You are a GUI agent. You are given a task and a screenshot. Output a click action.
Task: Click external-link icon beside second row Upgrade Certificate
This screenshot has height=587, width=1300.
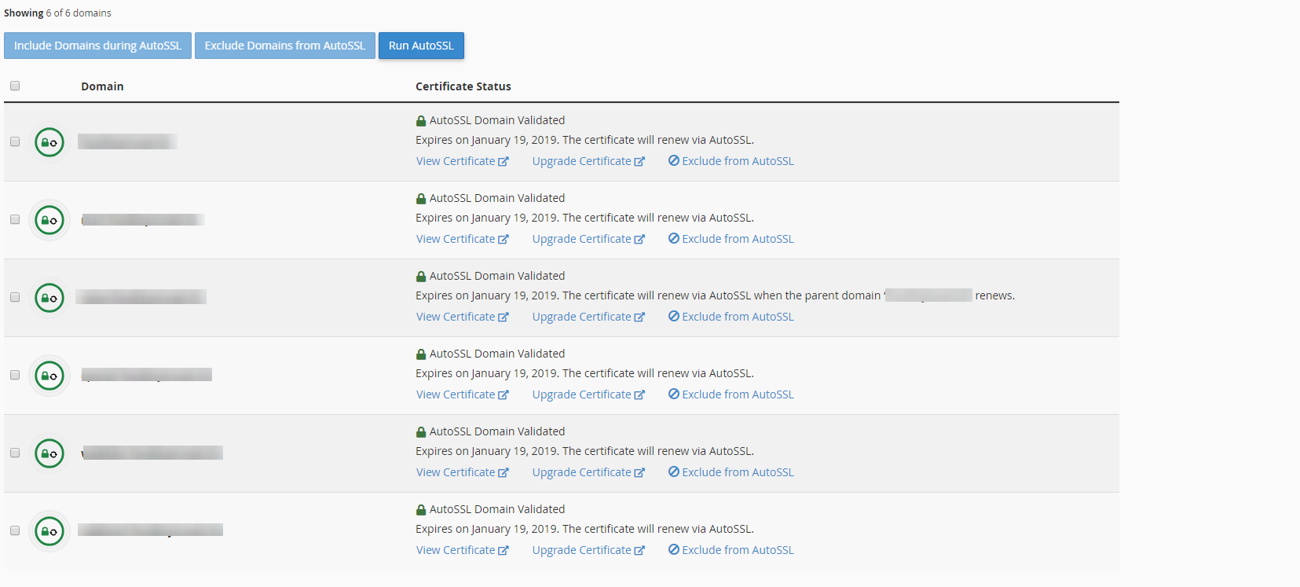[639, 240]
